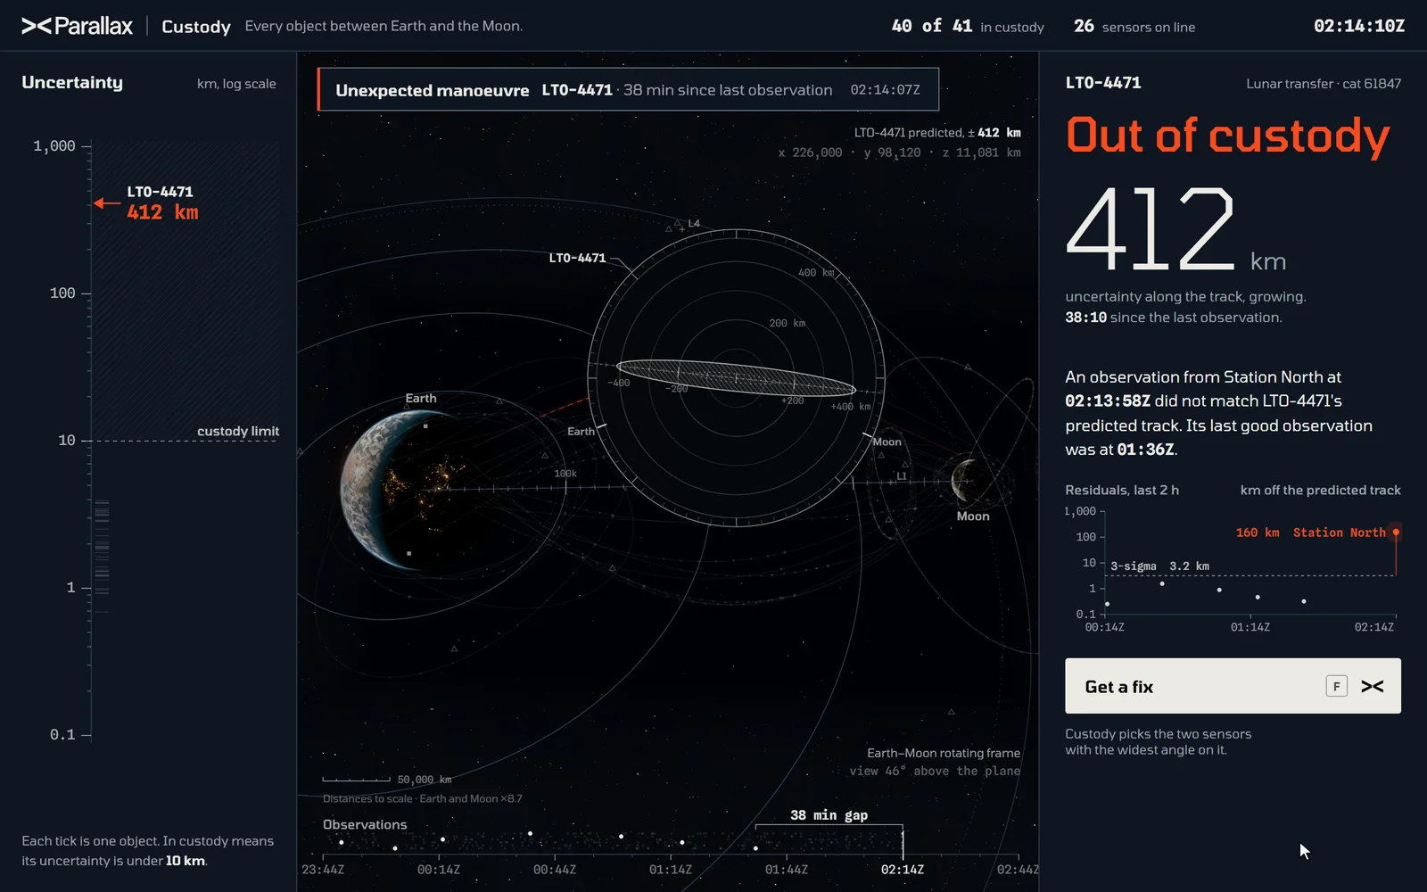Click the "400 km" ring label in the map
Image resolution: width=1427 pixels, height=892 pixels.
816,273
